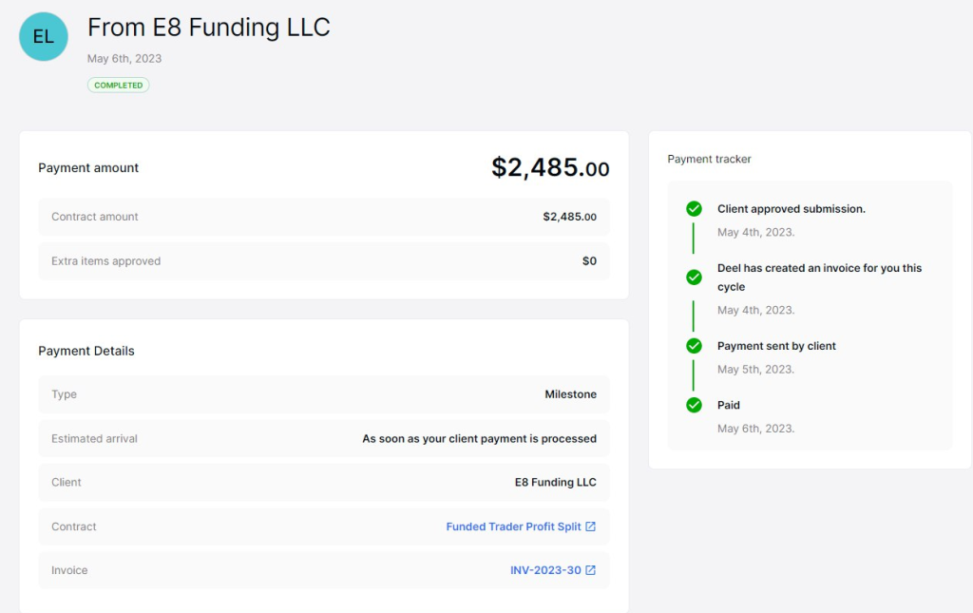Click the Extra items approved row label
Screen dimensions: 973x613
pos(105,261)
